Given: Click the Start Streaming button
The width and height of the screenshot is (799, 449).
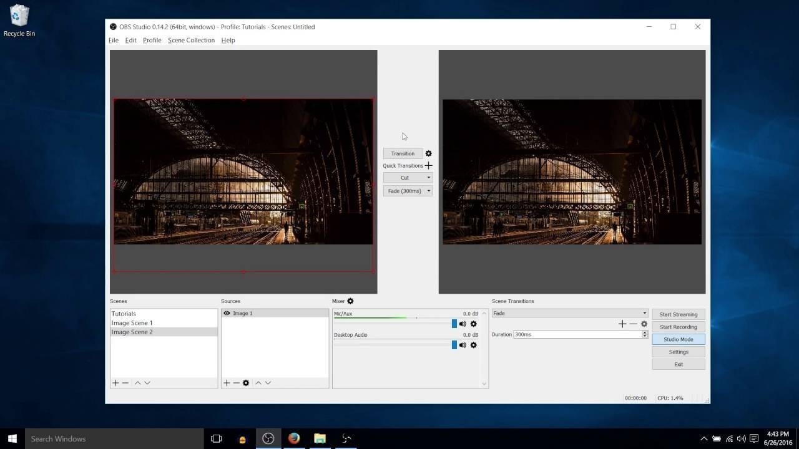Looking at the screenshot, I should tap(678, 314).
